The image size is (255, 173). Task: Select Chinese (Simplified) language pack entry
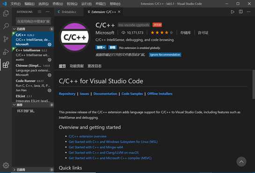33,70
